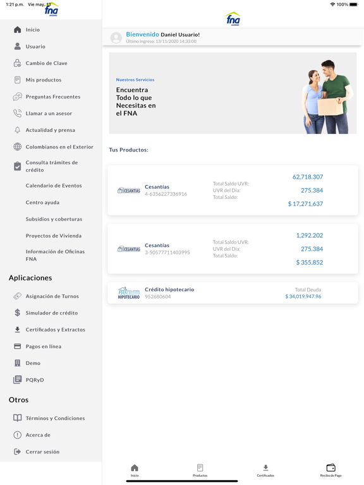
Task: Open Cesantías card ending 336916
Action: [x=233, y=190]
